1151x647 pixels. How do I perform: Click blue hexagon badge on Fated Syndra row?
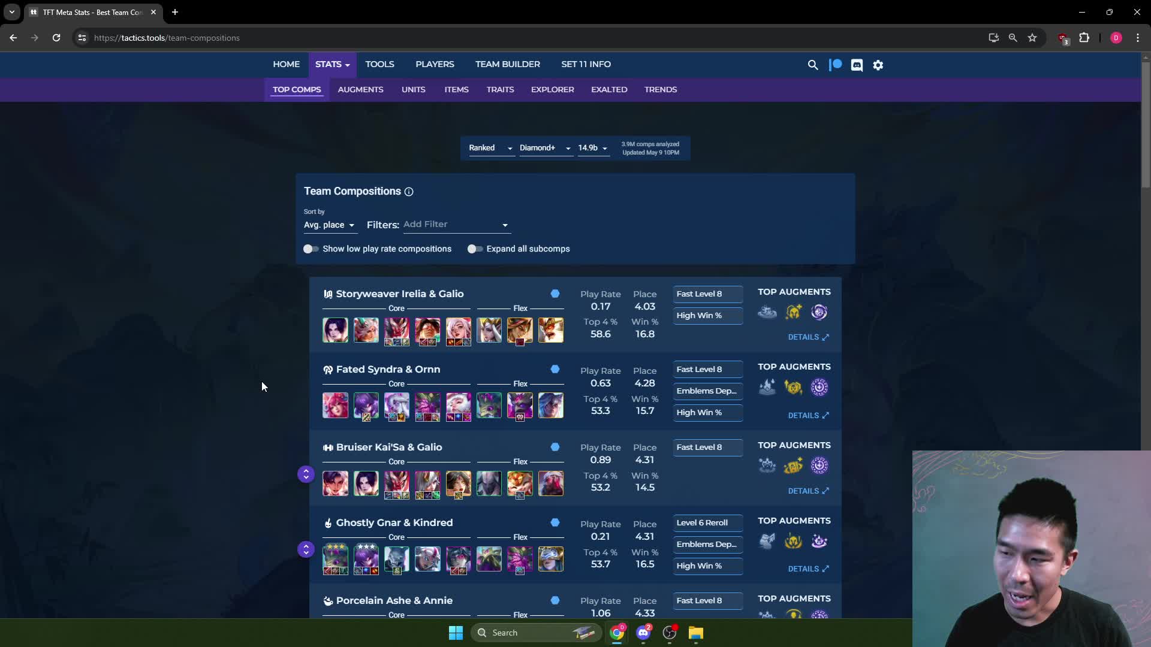[555, 369]
